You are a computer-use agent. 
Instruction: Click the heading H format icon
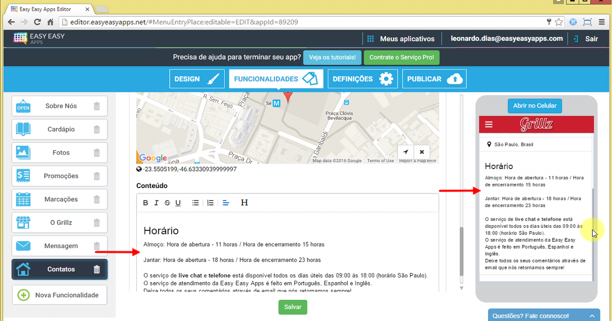(x=244, y=203)
